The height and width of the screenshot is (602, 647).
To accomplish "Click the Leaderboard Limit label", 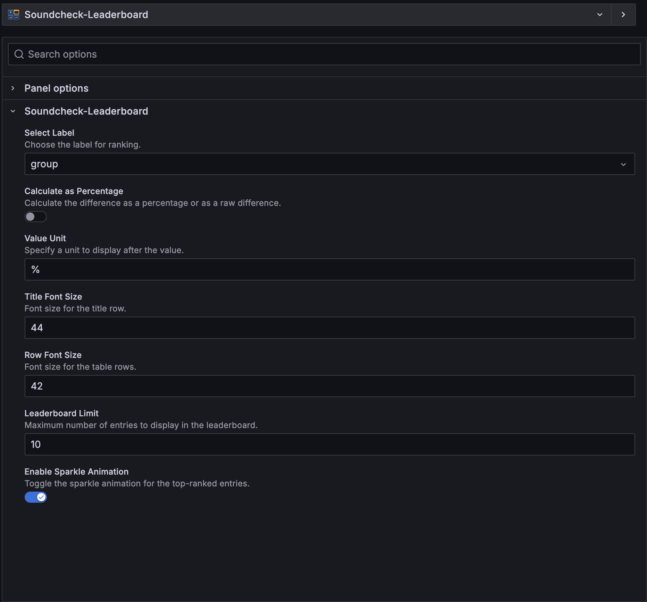I will pos(61,413).
